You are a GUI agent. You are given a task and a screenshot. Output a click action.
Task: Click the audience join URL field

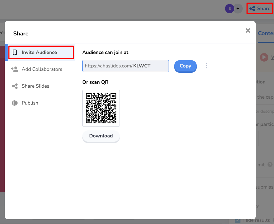pos(125,66)
